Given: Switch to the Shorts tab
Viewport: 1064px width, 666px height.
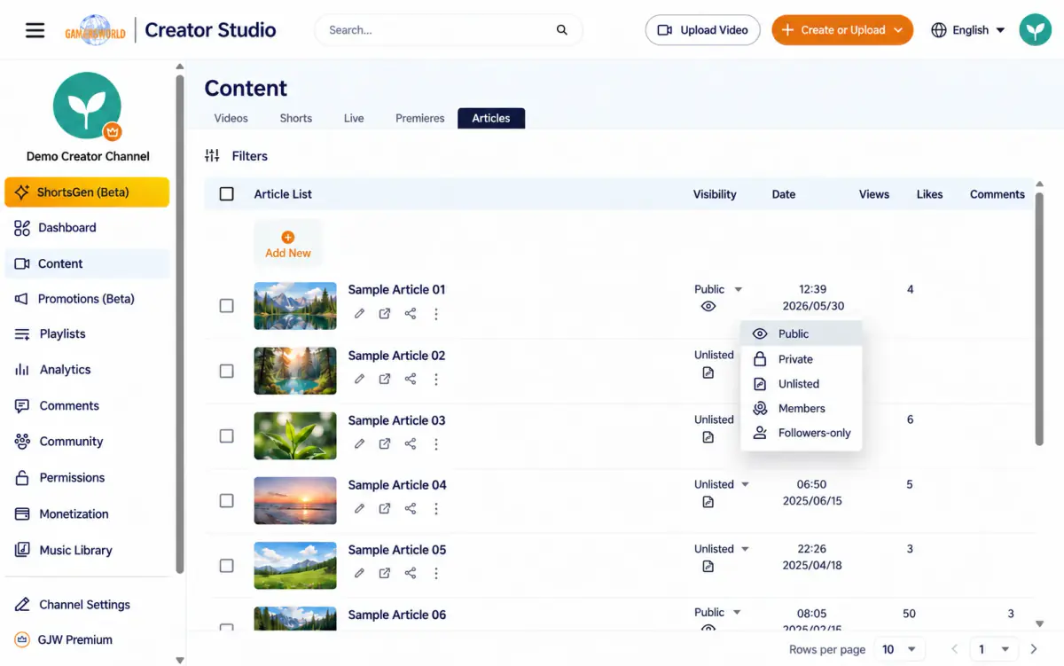Looking at the screenshot, I should click(x=296, y=118).
